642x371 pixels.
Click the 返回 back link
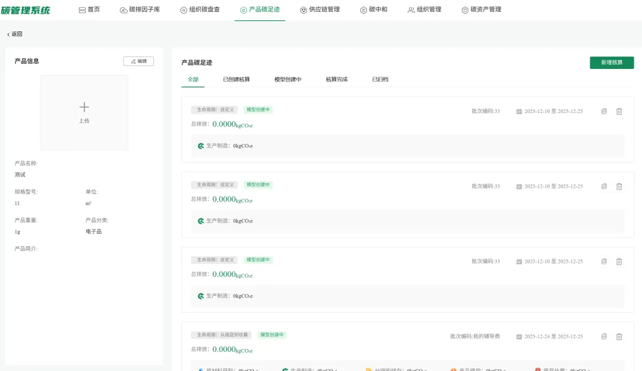(14, 34)
